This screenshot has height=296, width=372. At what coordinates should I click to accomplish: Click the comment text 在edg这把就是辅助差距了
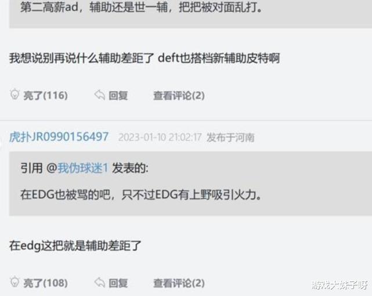coord(75,246)
